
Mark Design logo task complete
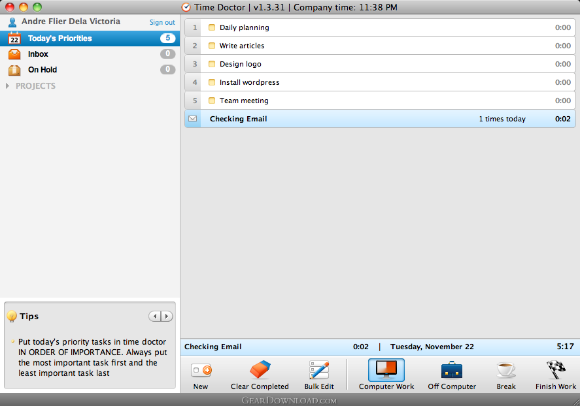click(x=212, y=64)
